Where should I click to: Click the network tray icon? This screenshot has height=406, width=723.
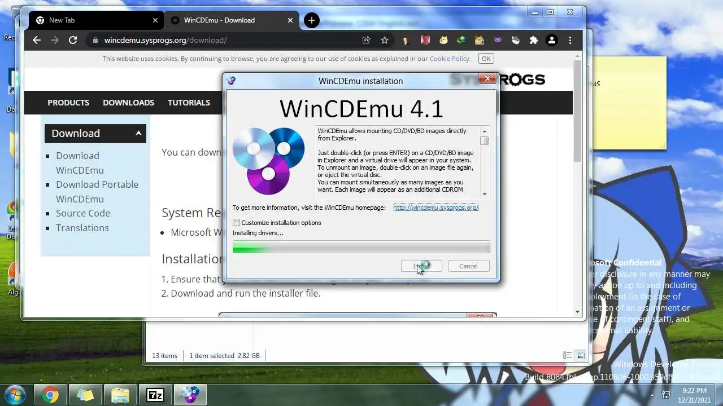(x=666, y=395)
